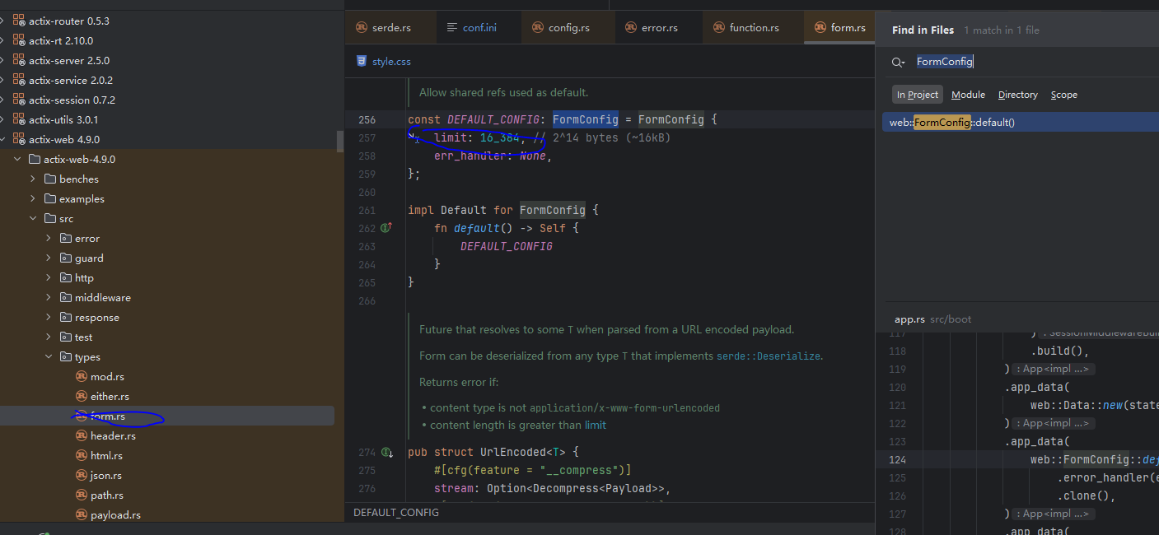
Task: Click the Rust file icon for either.rs
Action: click(x=81, y=396)
